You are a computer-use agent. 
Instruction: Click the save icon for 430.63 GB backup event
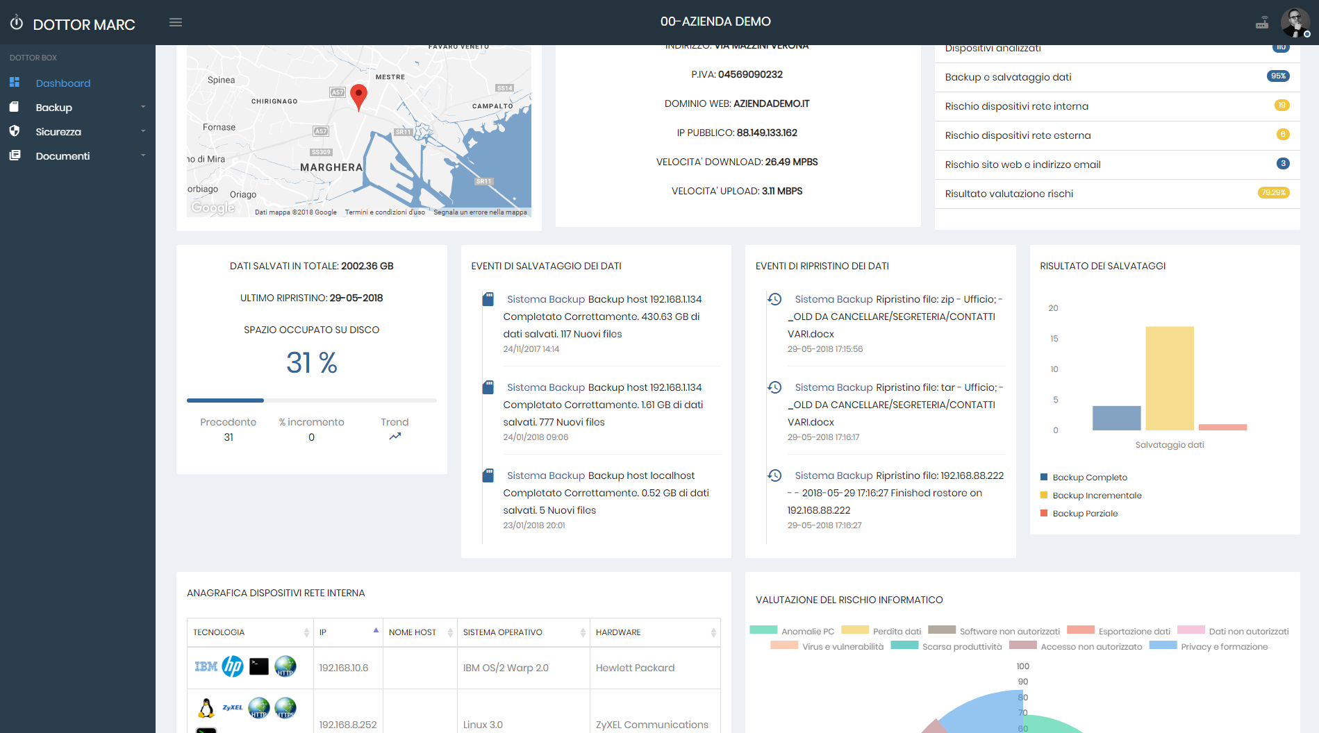tap(488, 299)
